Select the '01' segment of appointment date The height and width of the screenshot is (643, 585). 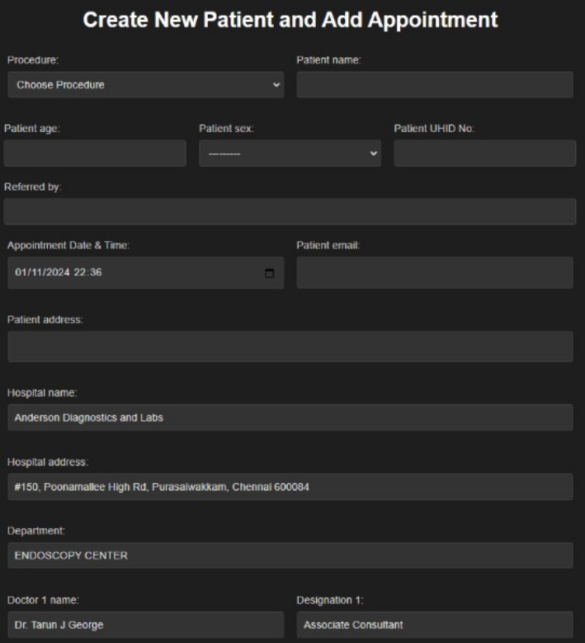coord(21,273)
